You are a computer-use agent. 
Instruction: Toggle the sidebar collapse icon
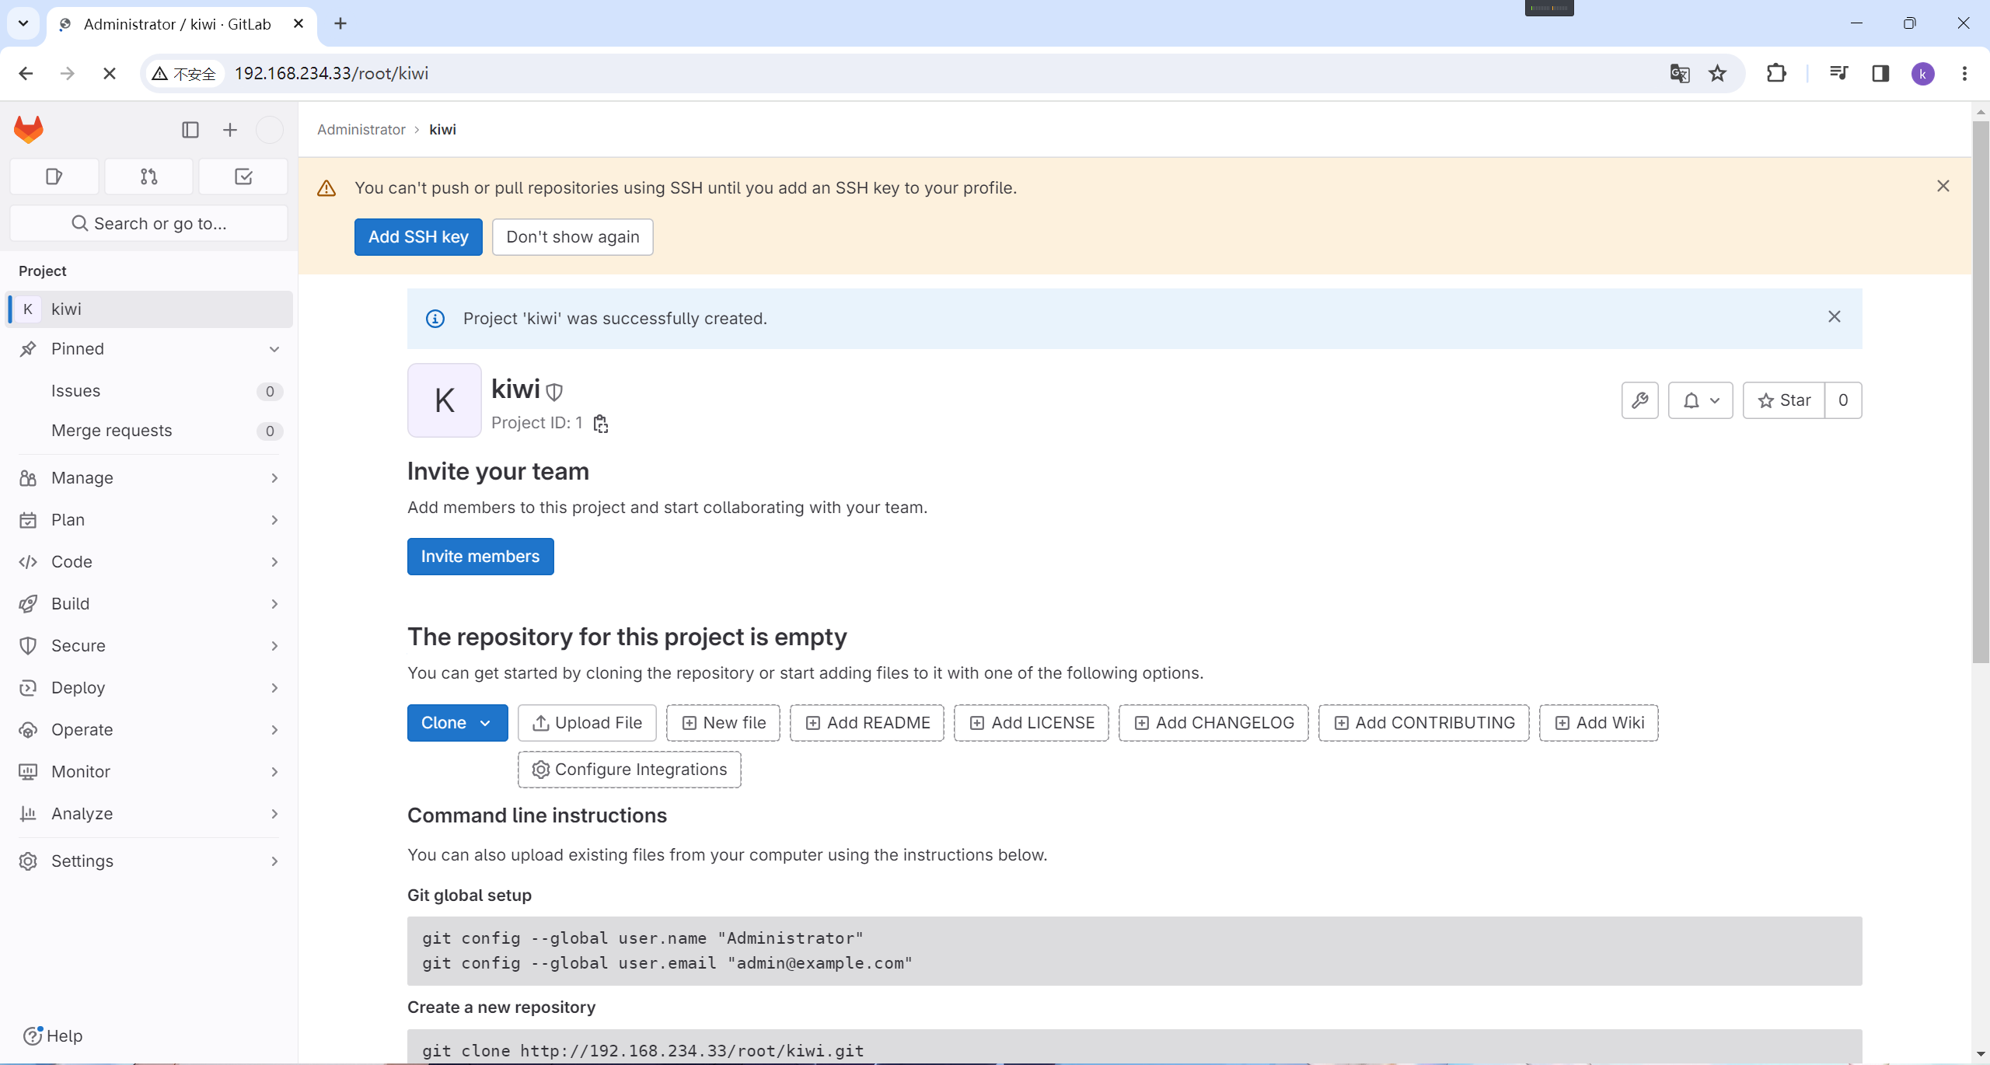tap(190, 130)
